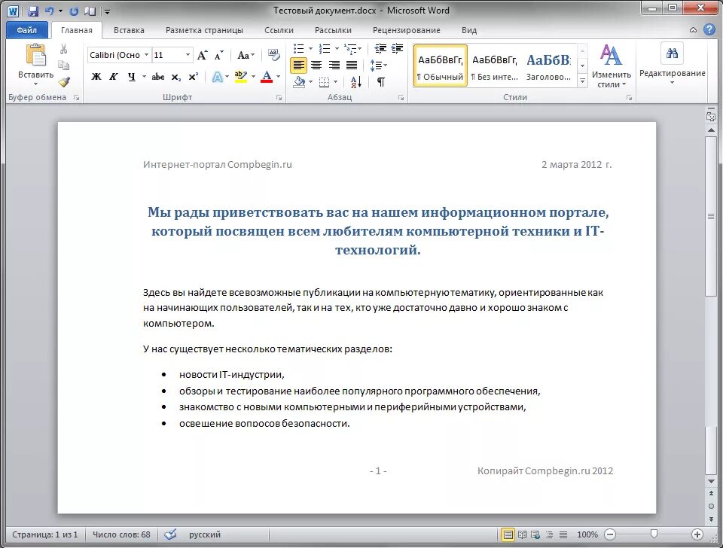
Task: Open the Файл tab
Action: pos(27,30)
